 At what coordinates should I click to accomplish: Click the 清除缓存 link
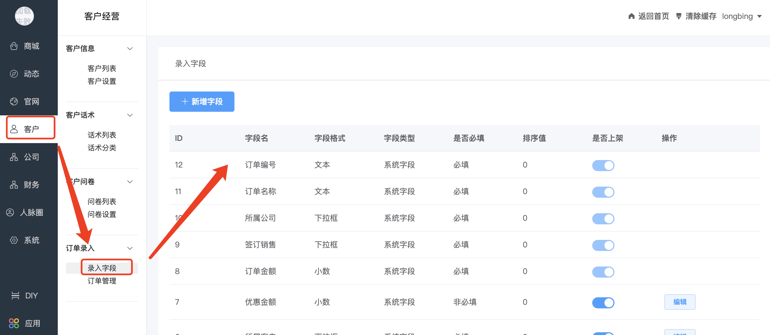701,16
